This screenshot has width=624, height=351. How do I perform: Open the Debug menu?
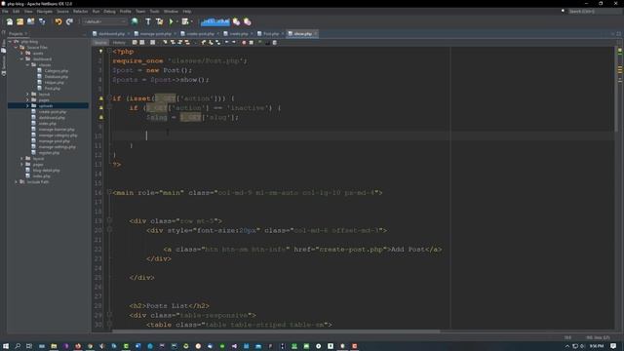click(x=109, y=11)
